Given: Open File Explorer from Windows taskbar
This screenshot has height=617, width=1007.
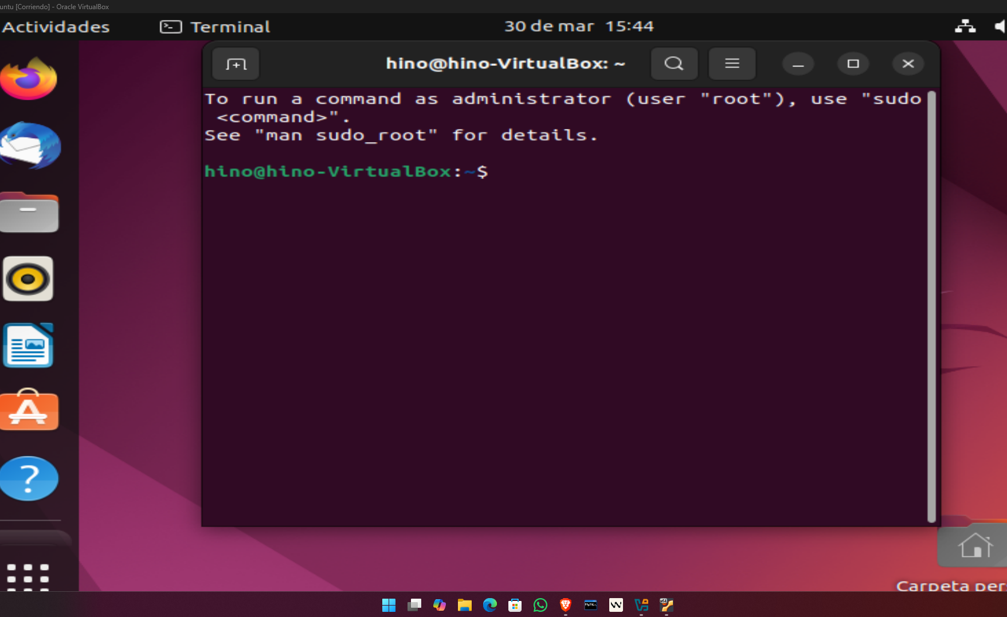Looking at the screenshot, I should click(x=465, y=605).
